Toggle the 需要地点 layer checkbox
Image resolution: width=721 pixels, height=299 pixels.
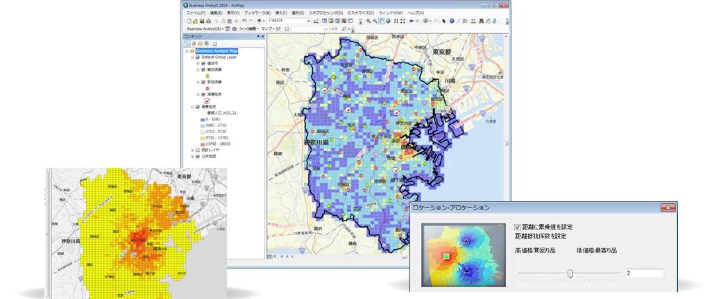[198, 107]
